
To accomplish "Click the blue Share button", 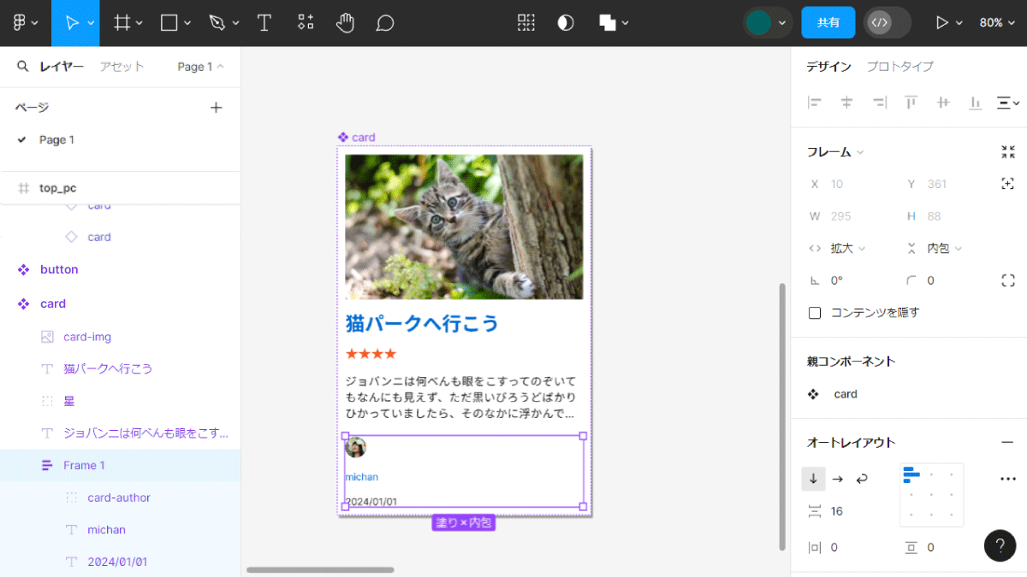I will (x=828, y=23).
